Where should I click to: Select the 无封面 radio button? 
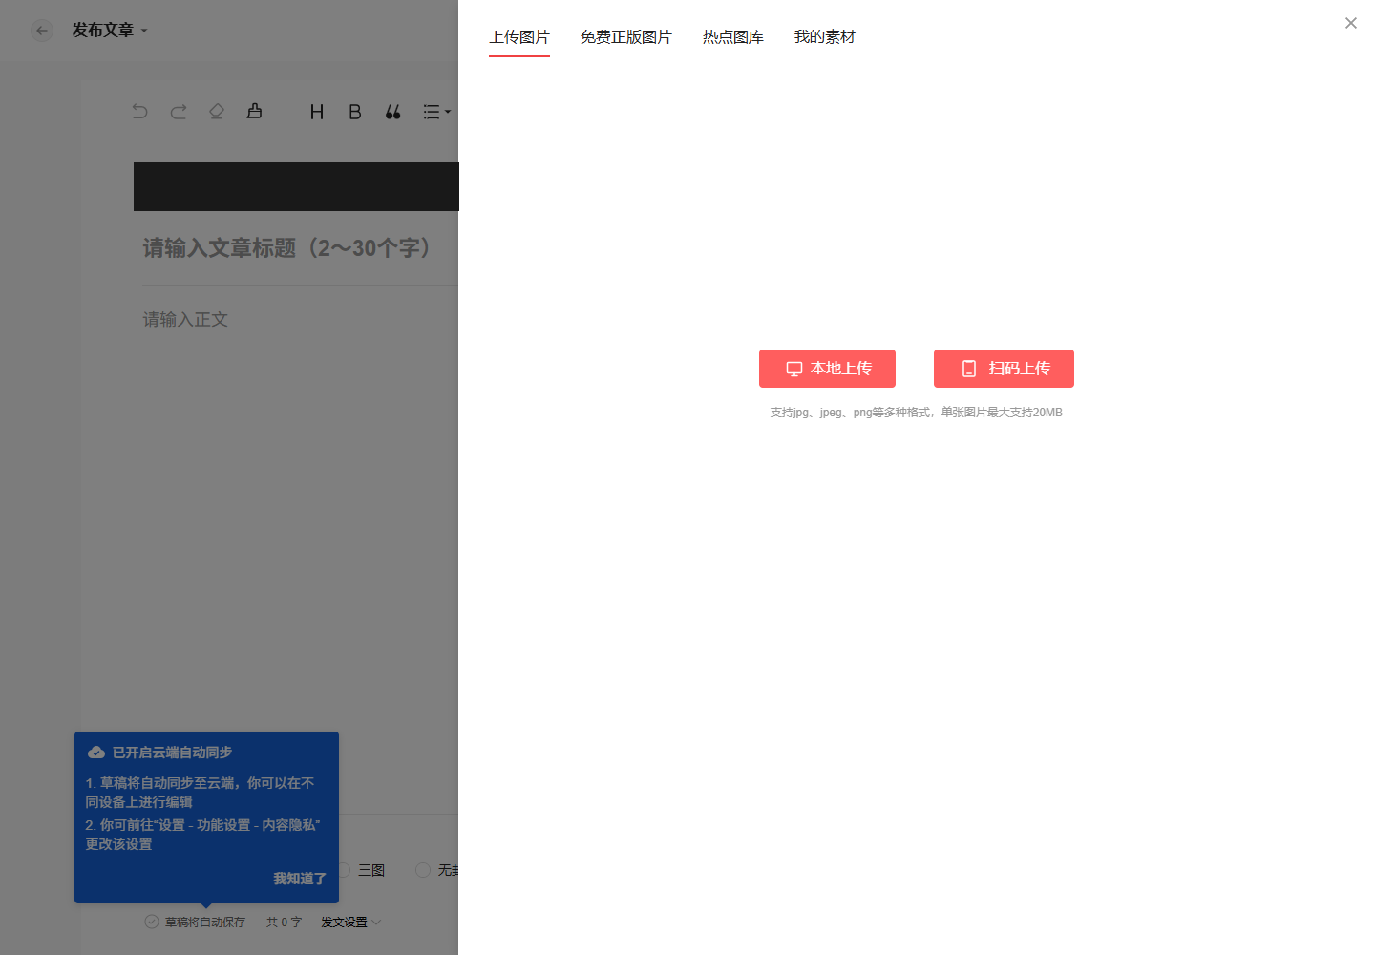[423, 870]
